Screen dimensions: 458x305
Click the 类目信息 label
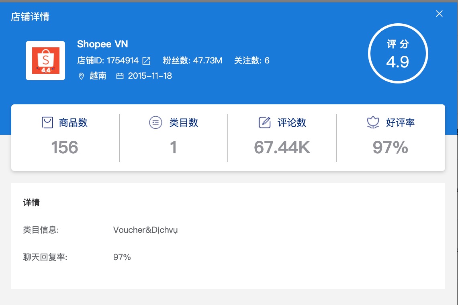(41, 230)
